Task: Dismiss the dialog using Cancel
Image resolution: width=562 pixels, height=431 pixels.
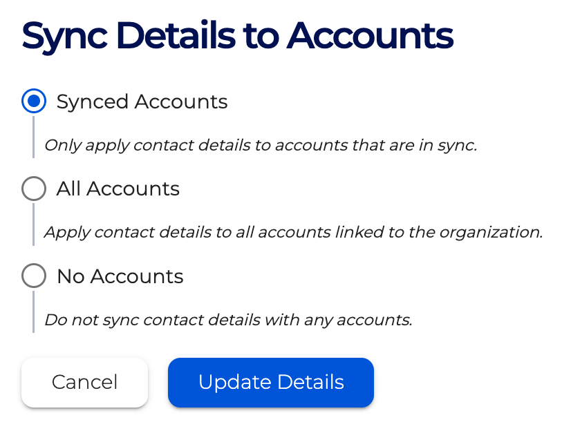Action: point(84,382)
